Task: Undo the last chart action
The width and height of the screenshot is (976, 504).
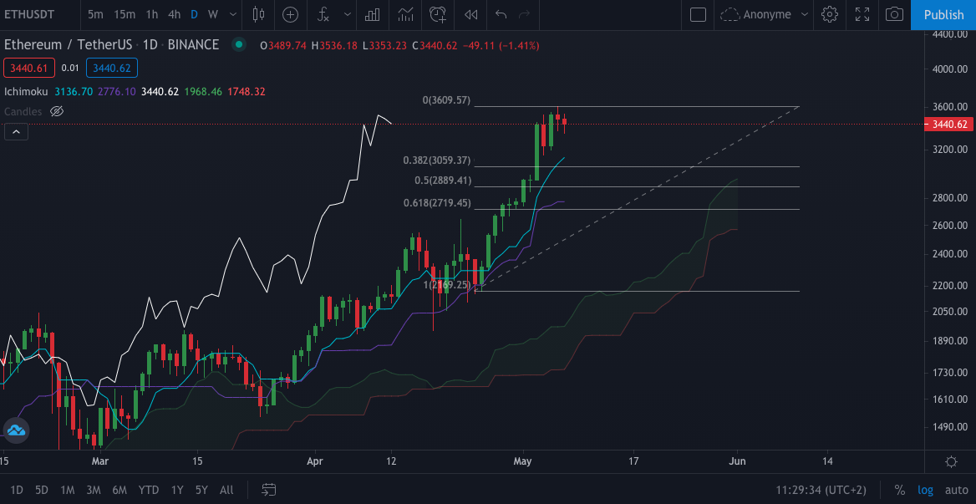Action: click(501, 14)
